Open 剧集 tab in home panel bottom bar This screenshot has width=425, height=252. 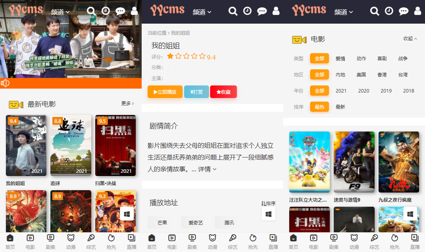[x=50, y=242]
